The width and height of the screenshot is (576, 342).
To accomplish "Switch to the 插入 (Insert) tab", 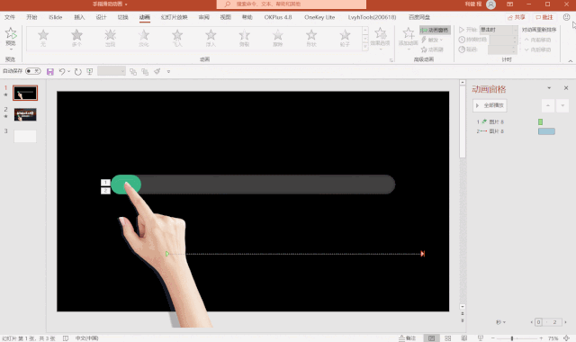I will click(79, 17).
